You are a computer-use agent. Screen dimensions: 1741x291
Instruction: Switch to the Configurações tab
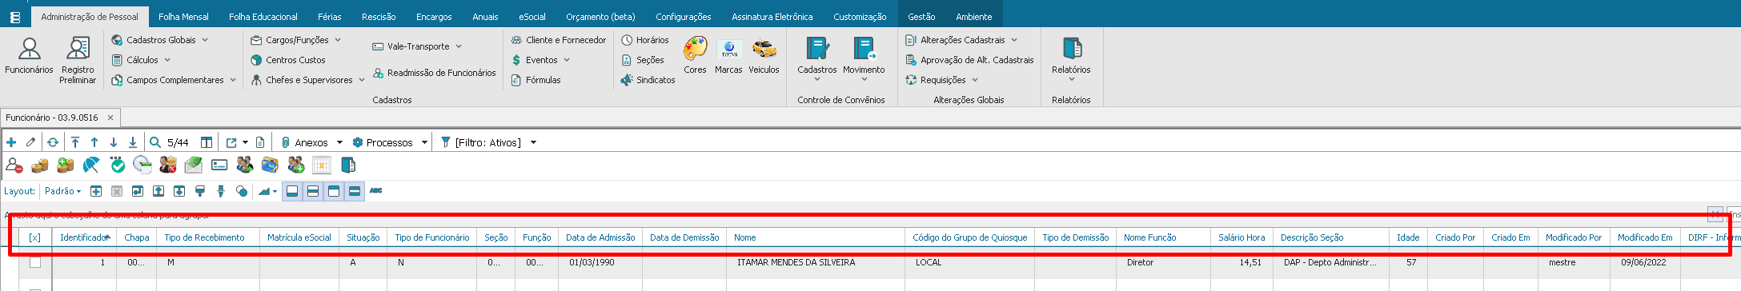[x=684, y=16]
